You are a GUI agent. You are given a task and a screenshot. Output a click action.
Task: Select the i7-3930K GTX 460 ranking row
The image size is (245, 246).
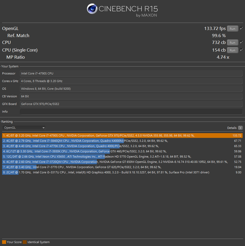click(122, 151)
